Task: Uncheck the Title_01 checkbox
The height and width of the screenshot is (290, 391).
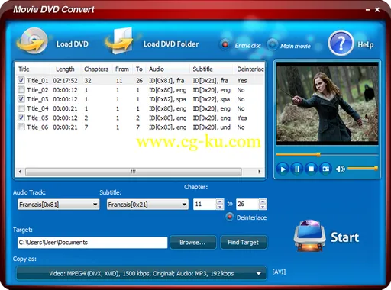Action: point(21,81)
